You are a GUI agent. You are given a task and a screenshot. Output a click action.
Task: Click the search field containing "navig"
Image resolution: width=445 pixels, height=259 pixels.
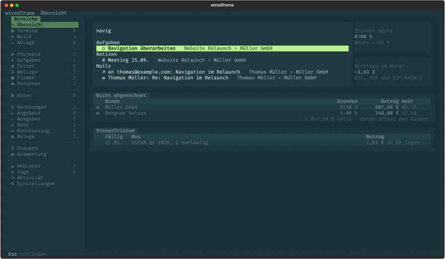point(222,31)
